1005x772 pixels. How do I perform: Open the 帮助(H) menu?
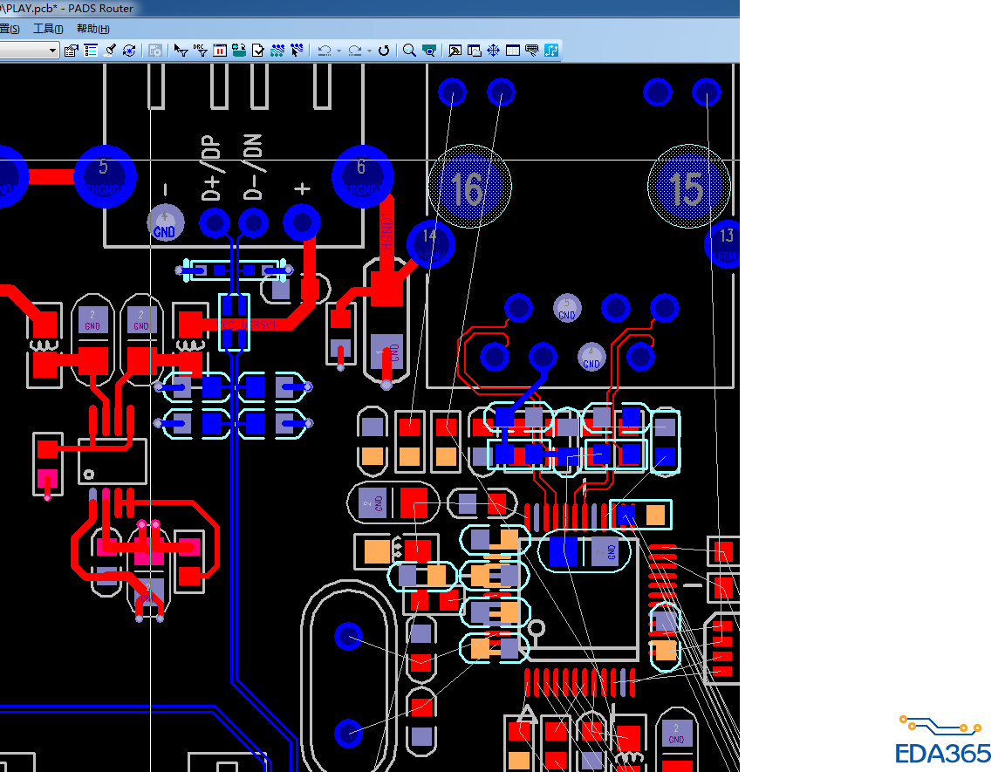93,29
